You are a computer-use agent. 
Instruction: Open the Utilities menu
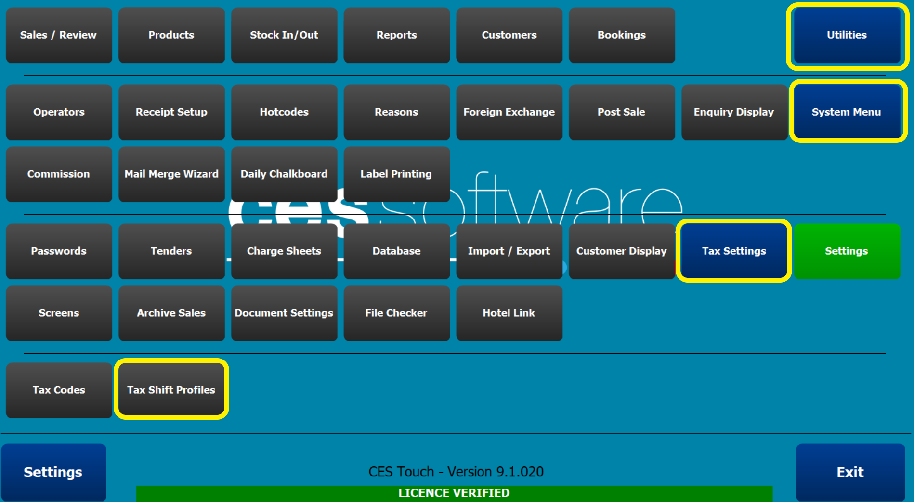click(847, 35)
